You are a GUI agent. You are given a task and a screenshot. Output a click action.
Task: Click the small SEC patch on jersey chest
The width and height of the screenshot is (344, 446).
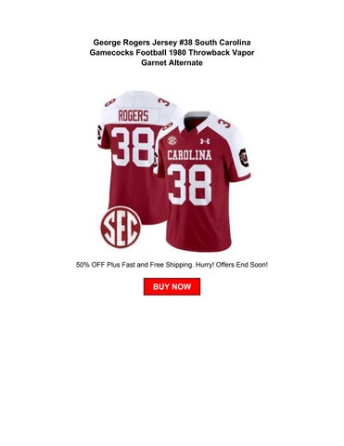click(x=172, y=140)
